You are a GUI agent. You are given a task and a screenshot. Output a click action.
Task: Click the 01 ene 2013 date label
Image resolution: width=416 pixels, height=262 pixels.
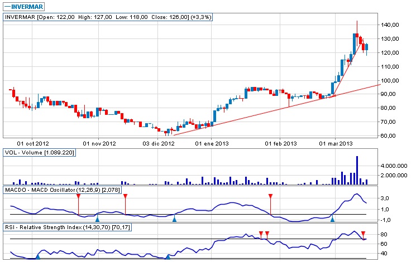click(x=212, y=144)
